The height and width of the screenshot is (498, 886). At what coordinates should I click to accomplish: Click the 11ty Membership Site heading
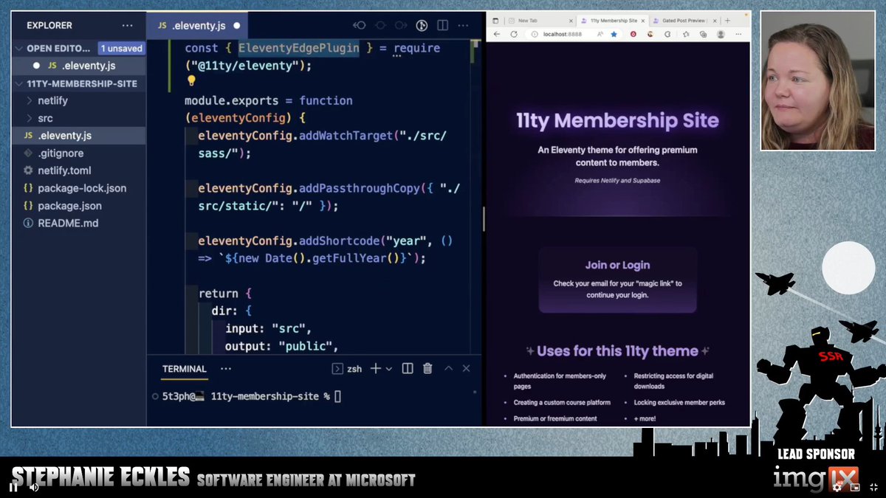[617, 120]
